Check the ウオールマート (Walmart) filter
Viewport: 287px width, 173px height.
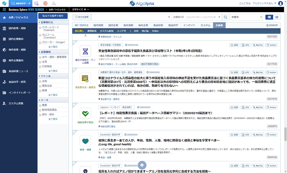(x=40, y=27)
